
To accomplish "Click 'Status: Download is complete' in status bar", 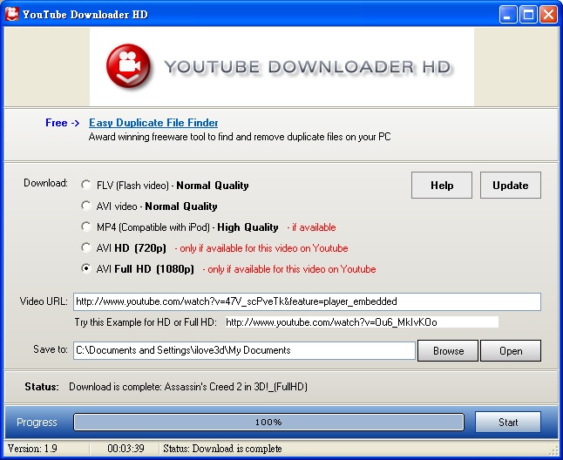I will 222,449.
